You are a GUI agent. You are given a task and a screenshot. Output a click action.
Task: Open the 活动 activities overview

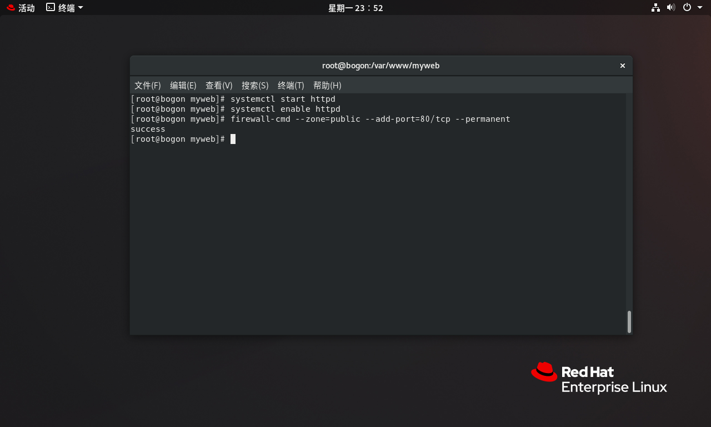(26, 8)
